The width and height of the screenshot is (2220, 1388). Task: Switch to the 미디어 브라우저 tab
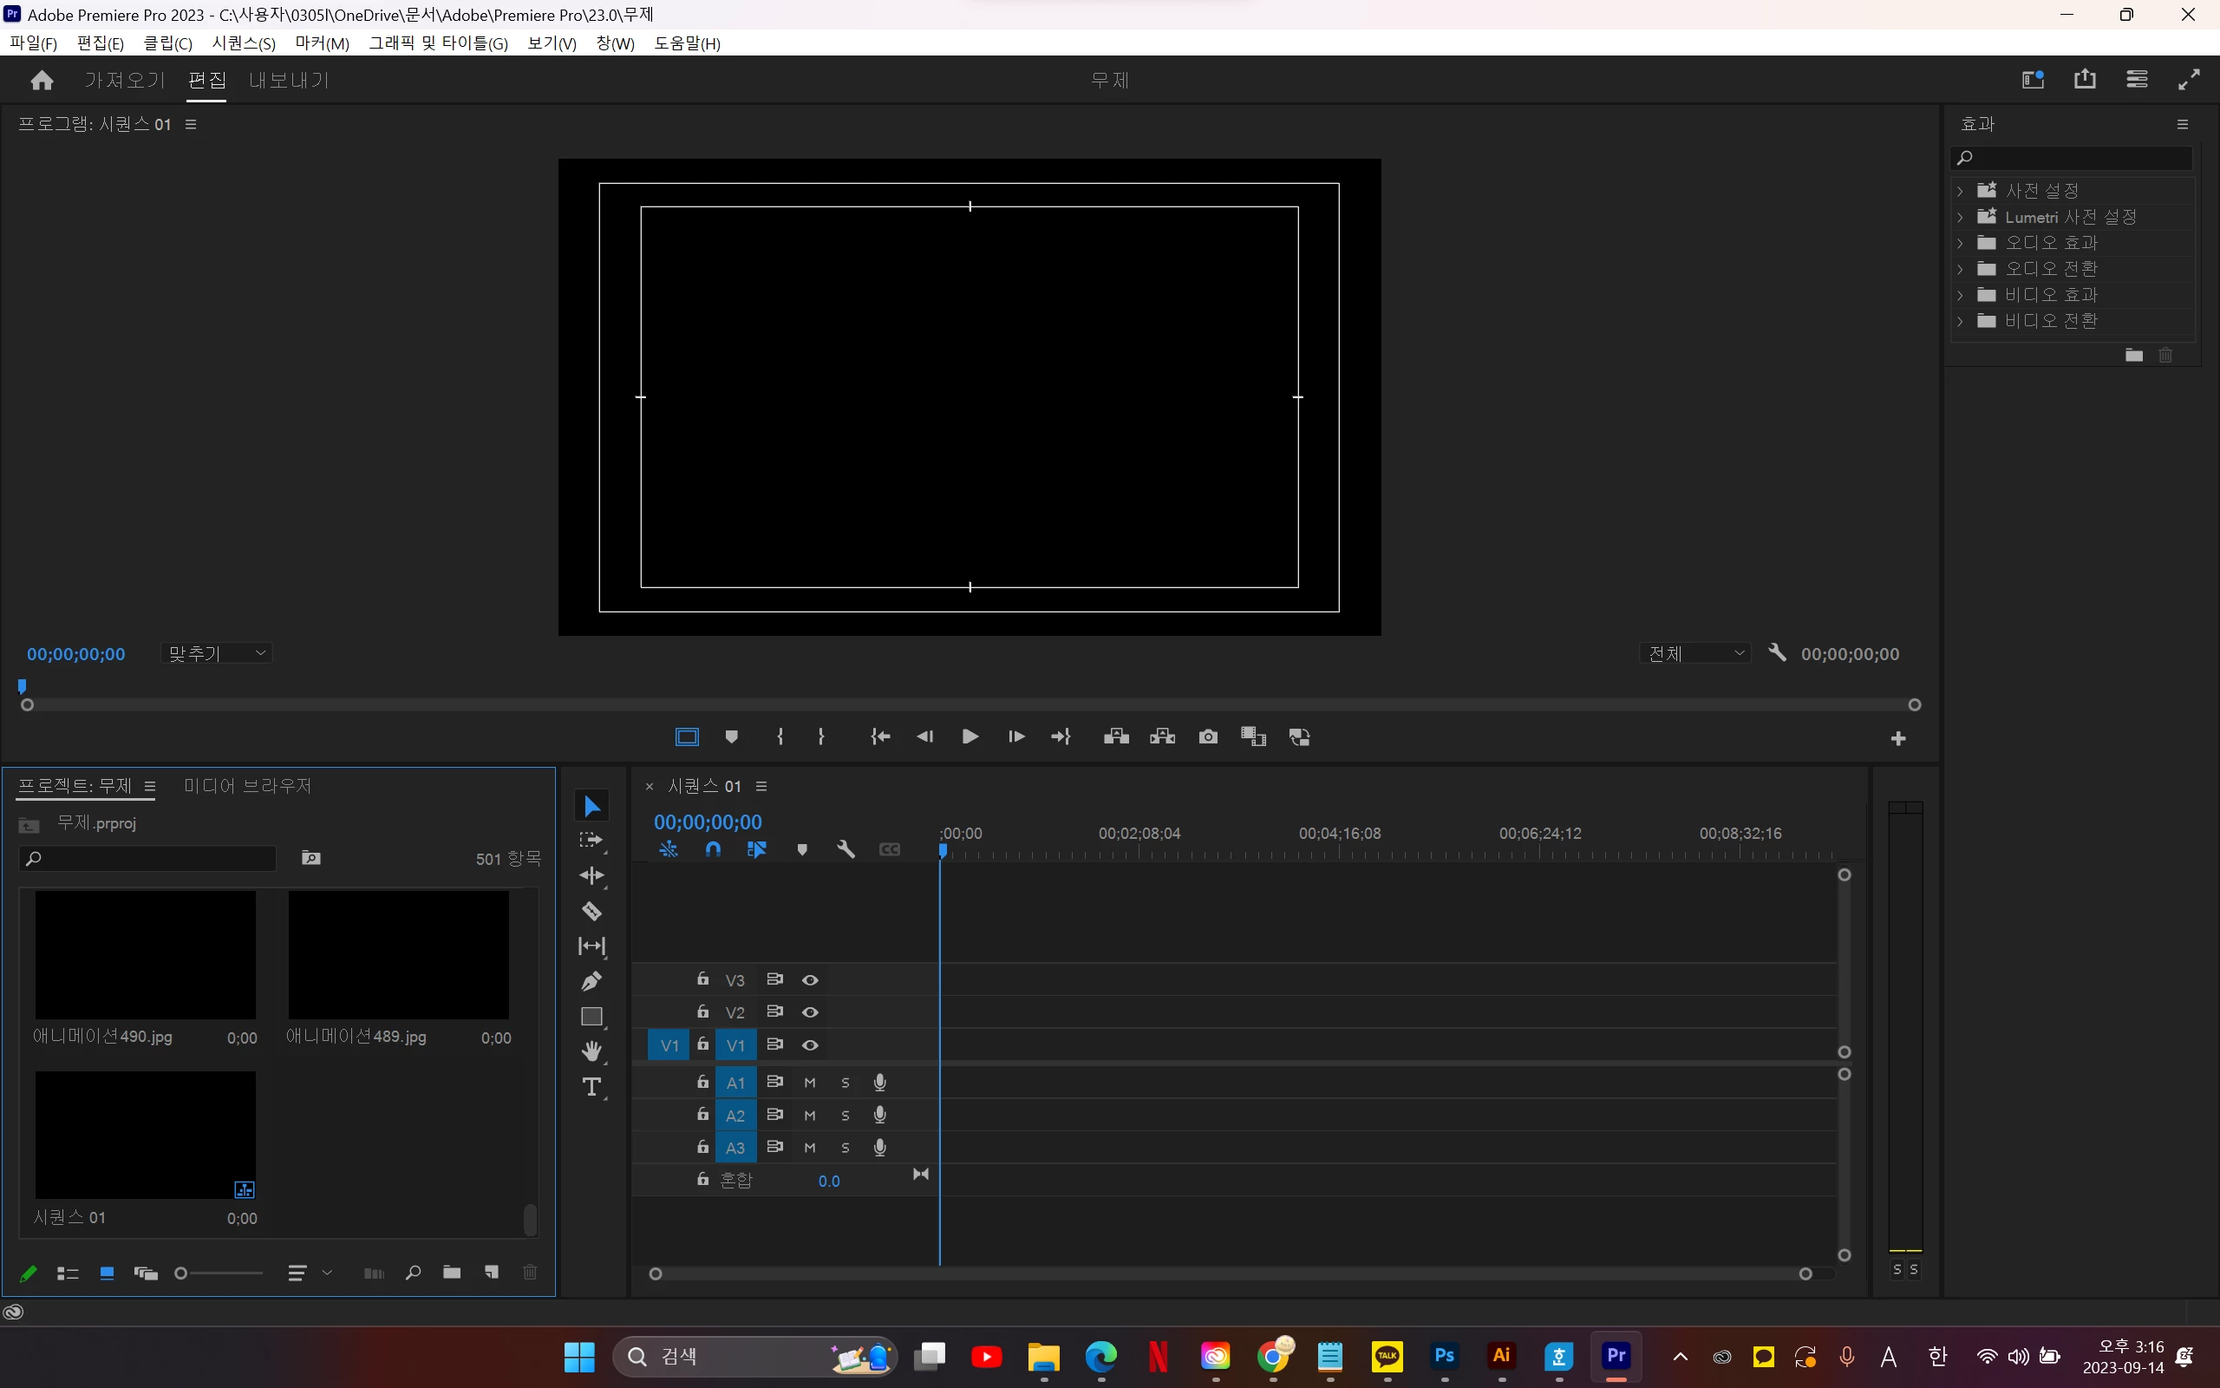(x=248, y=786)
